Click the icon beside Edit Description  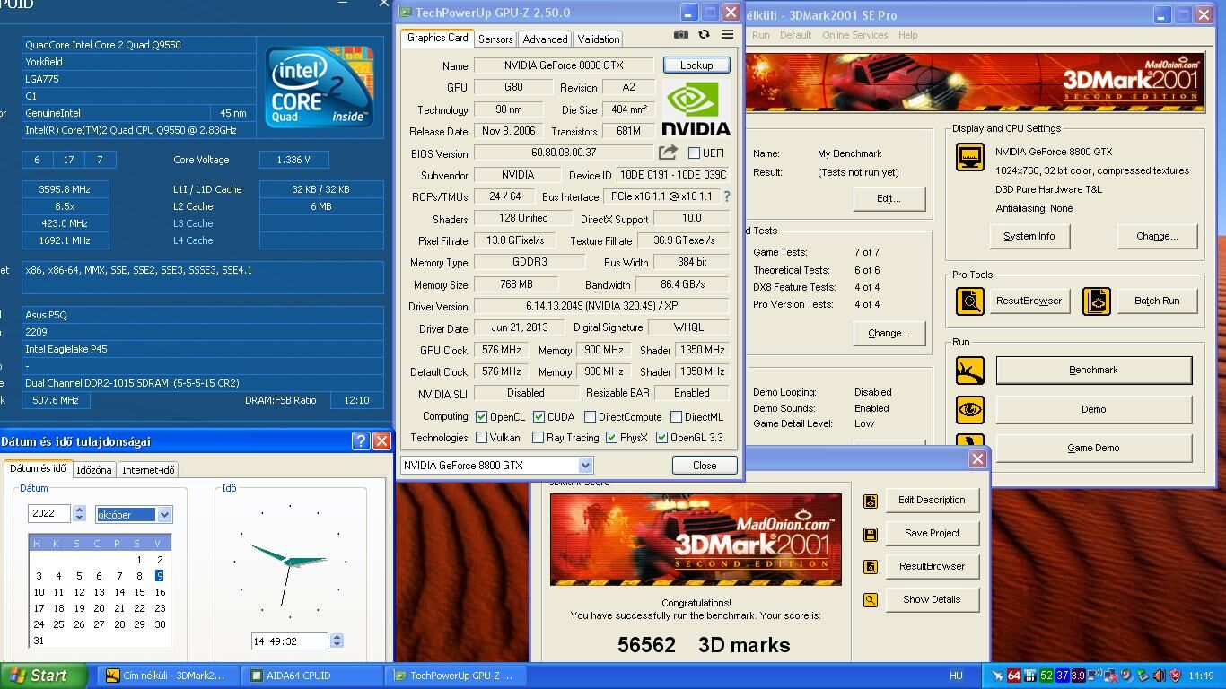pos(870,501)
